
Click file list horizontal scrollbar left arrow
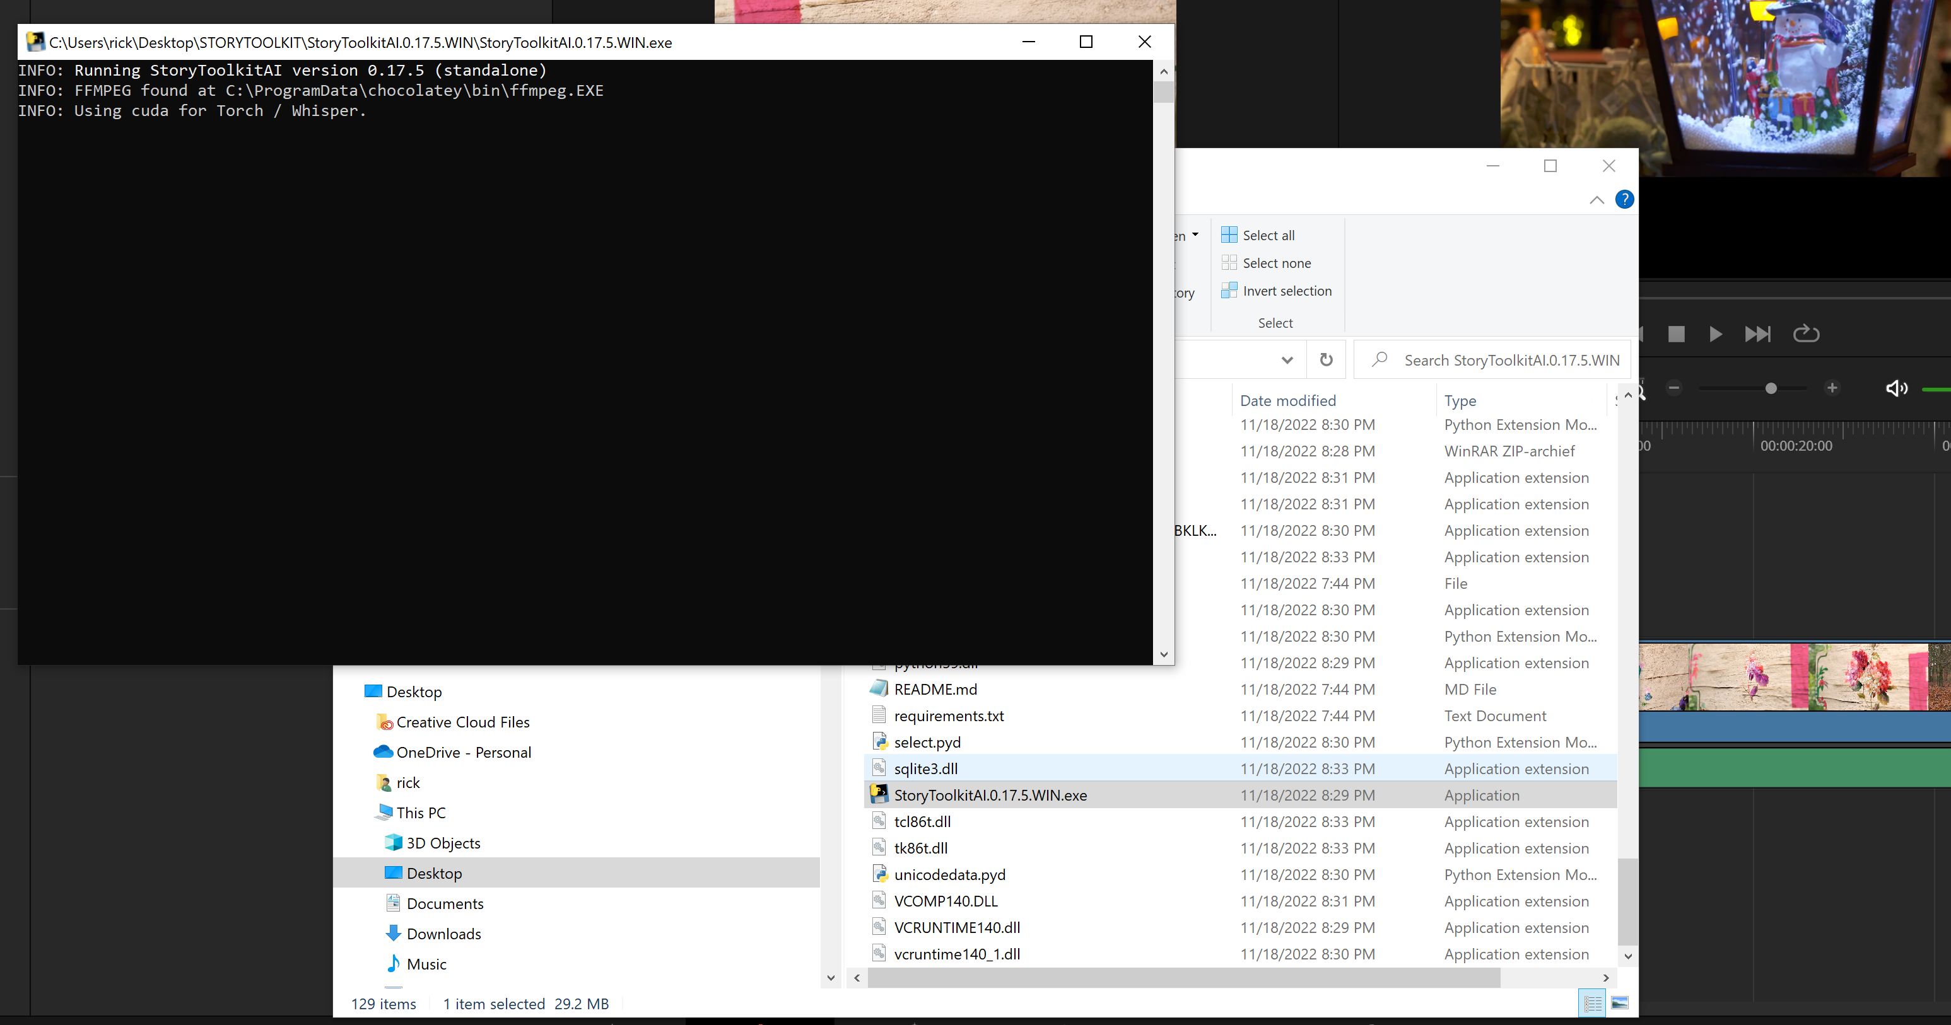pyautogui.click(x=857, y=978)
